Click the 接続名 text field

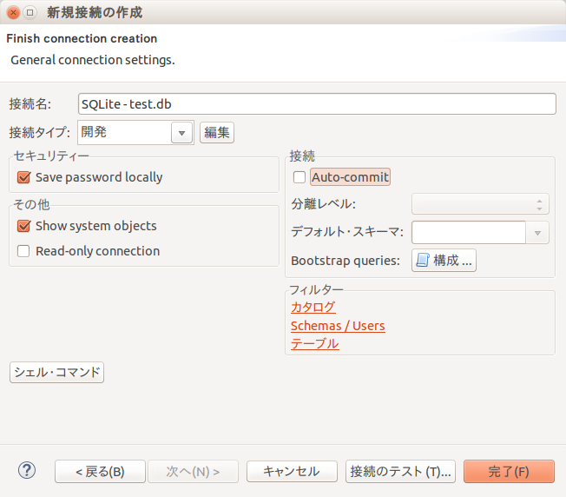[x=317, y=104]
